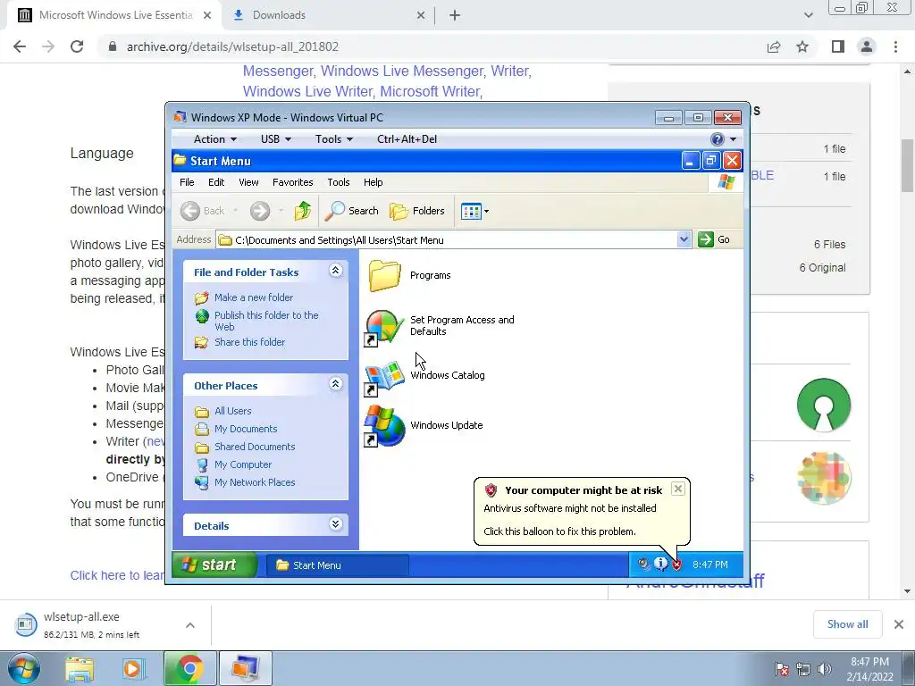
Task: Collapse the Other Places panel
Action: coord(336,384)
